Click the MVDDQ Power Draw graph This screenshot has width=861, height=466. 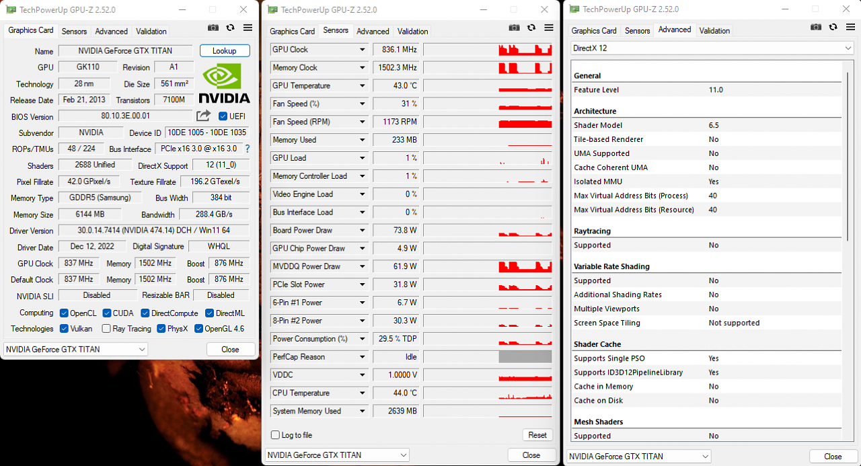(488, 266)
